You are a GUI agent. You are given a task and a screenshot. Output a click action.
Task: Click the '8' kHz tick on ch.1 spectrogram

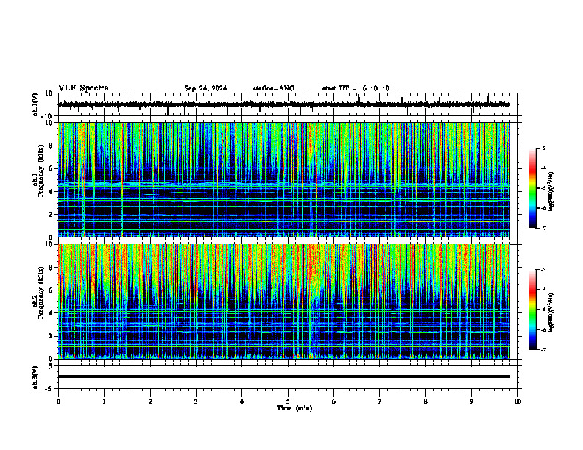[52, 146]
